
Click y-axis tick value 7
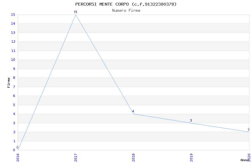[x=14, y=87]
